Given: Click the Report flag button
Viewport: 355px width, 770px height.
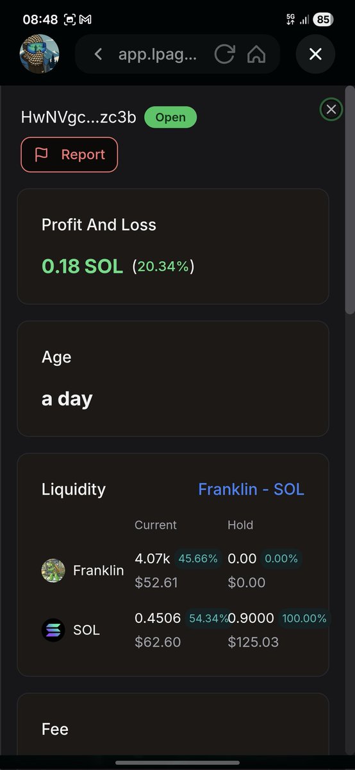Looking at the screenshot, I should click(x=69, y=155).
